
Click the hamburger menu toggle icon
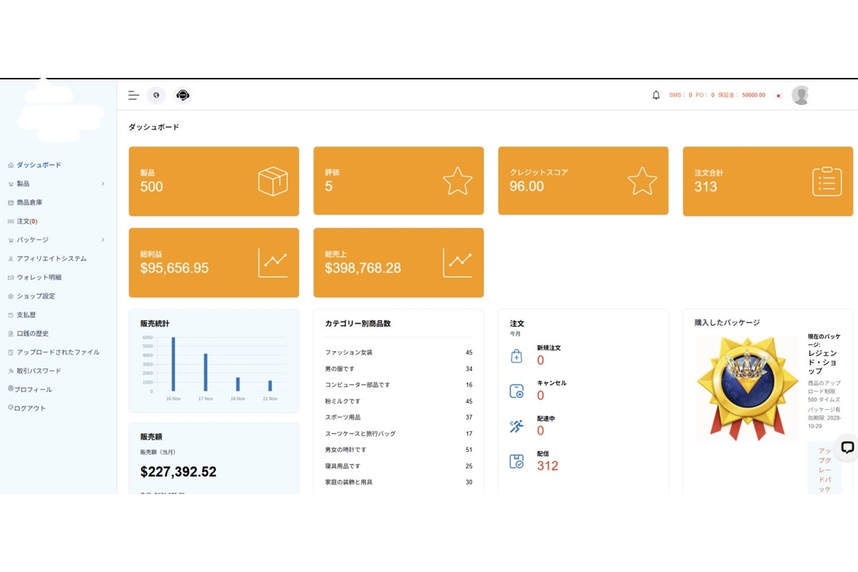pos(134,95)
